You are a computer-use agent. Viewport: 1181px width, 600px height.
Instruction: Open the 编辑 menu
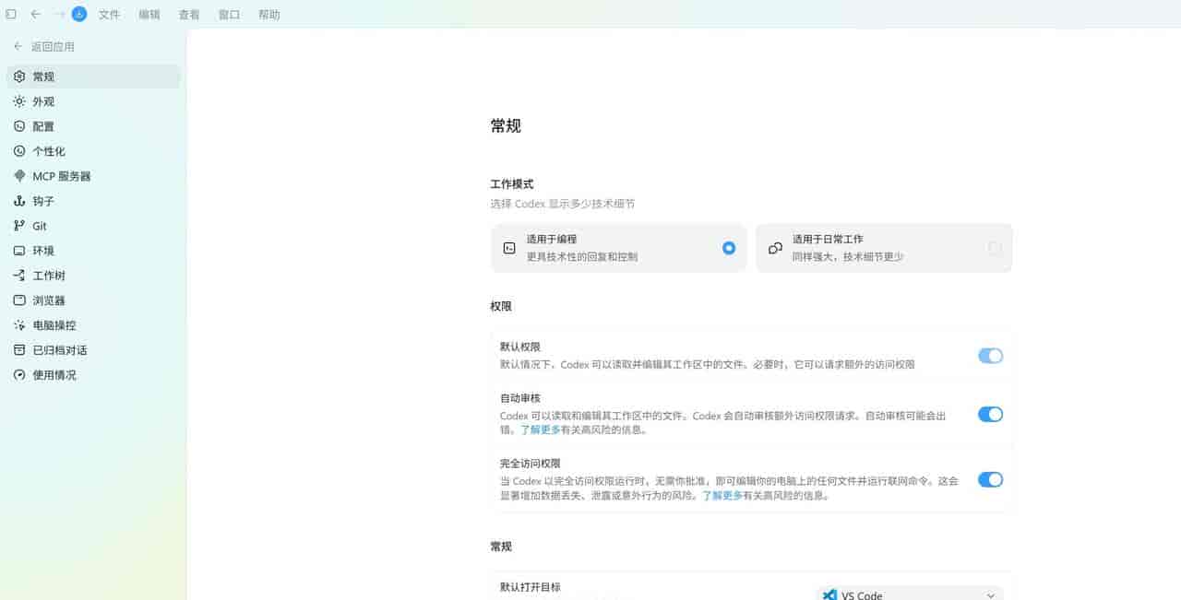[149, 15]
